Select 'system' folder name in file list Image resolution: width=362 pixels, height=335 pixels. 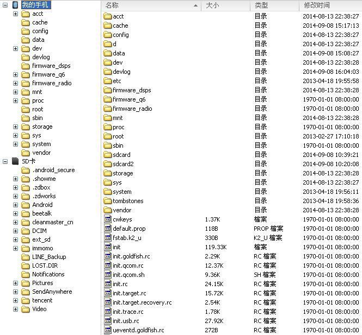click(x=122, y=192)
